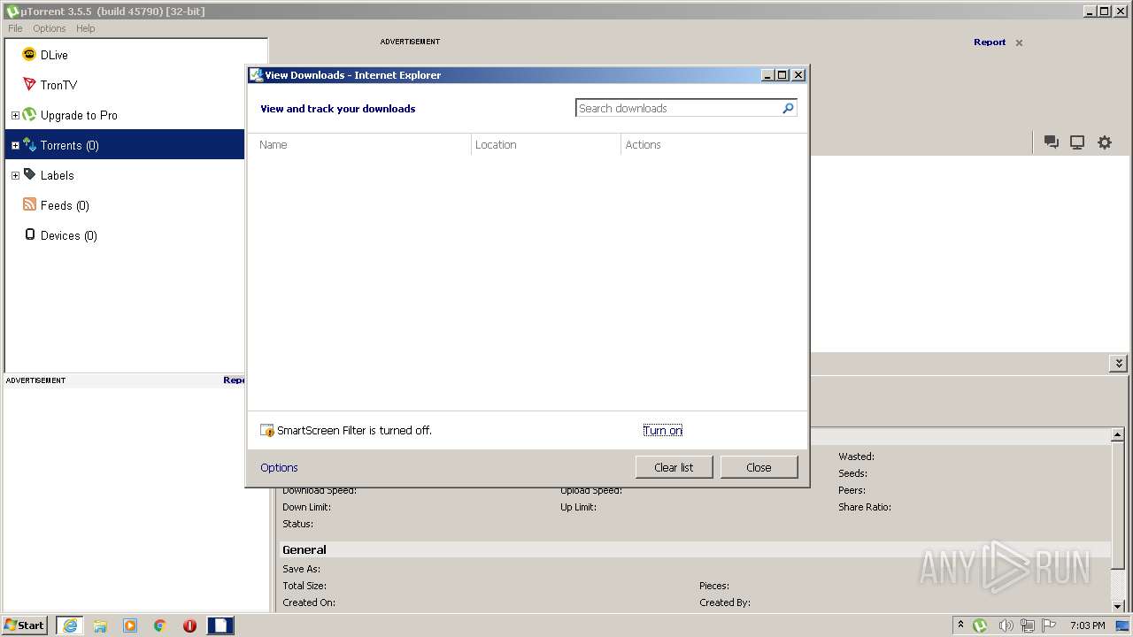This screenshot has width=1133, height=637.
Task: Click the Show desktop tray button
Action: (x=1122, y=625)
